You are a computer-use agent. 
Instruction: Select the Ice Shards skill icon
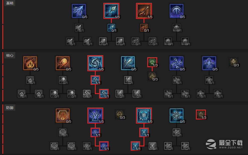point(128,63)
